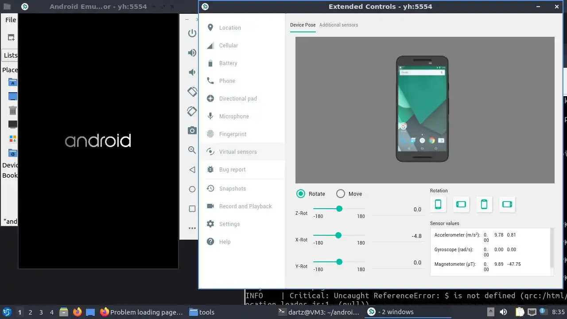Switch to the Device Pose tab

tap(303, 25)
